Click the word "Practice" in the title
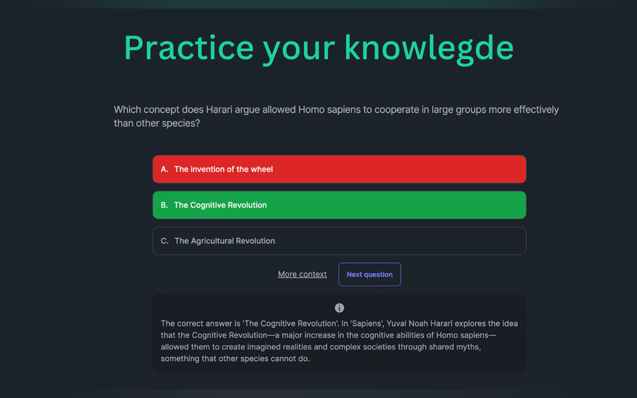637x398 pixels. (189, 48)
